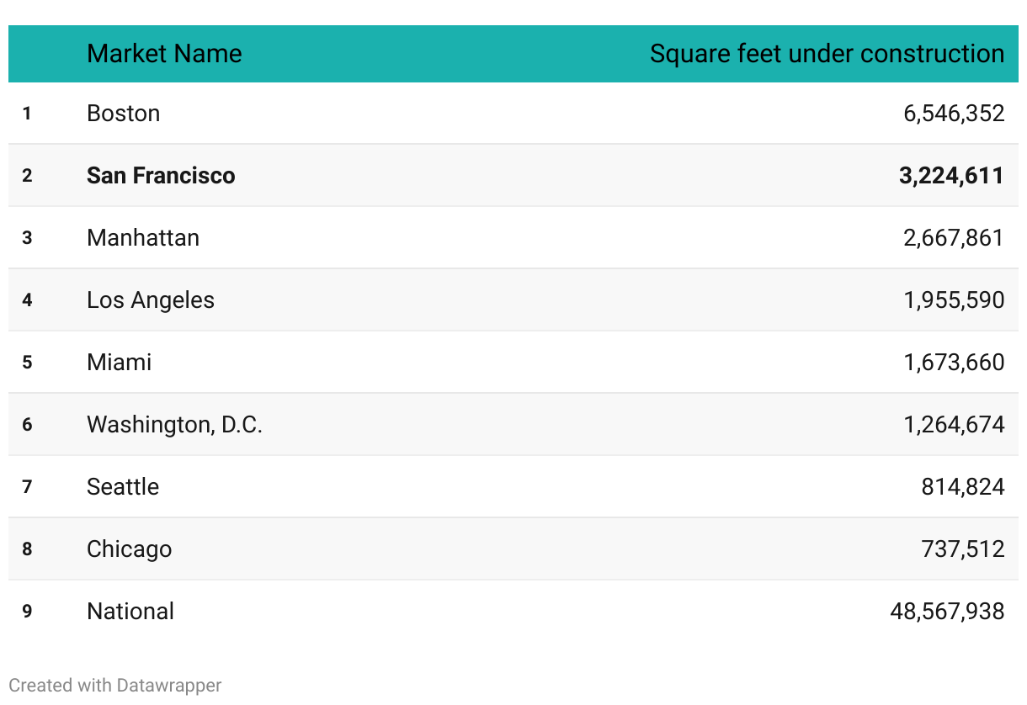Select the Miami row label

tap(120, 363)
